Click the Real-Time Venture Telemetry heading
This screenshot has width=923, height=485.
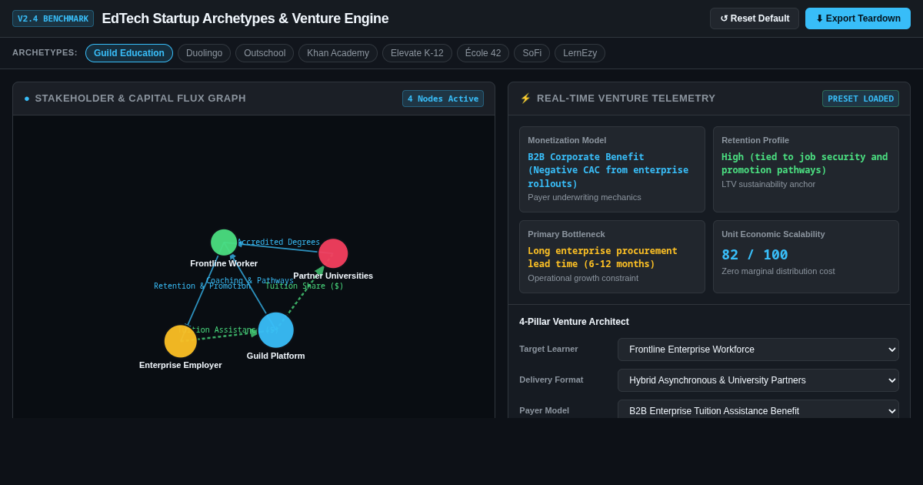tap(626, 99)
